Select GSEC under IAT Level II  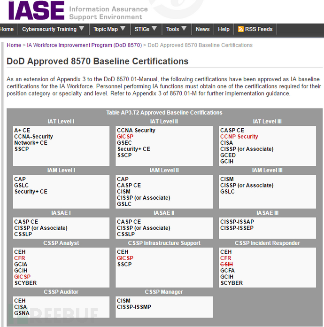click(x=124, y=143)
